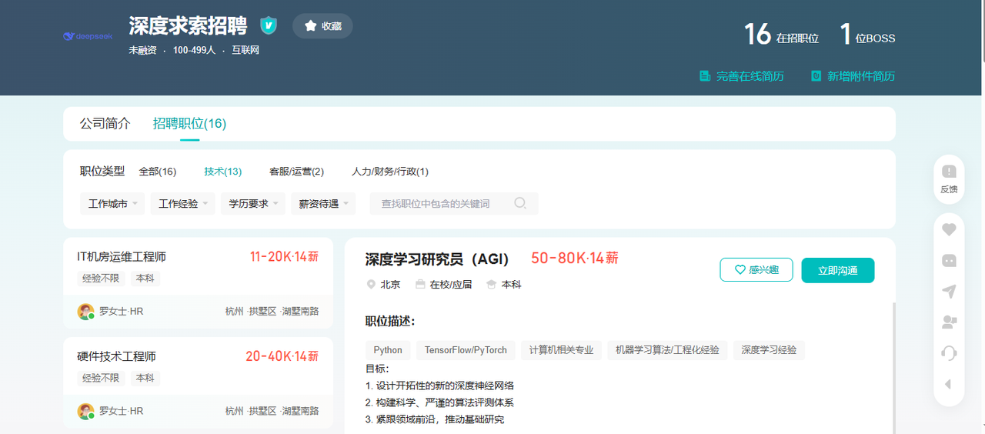This screenshot has height=434, width=985.
Task: Click the 机器学习算法/工程化经验 tag
Action: click(x=668, y=350)
